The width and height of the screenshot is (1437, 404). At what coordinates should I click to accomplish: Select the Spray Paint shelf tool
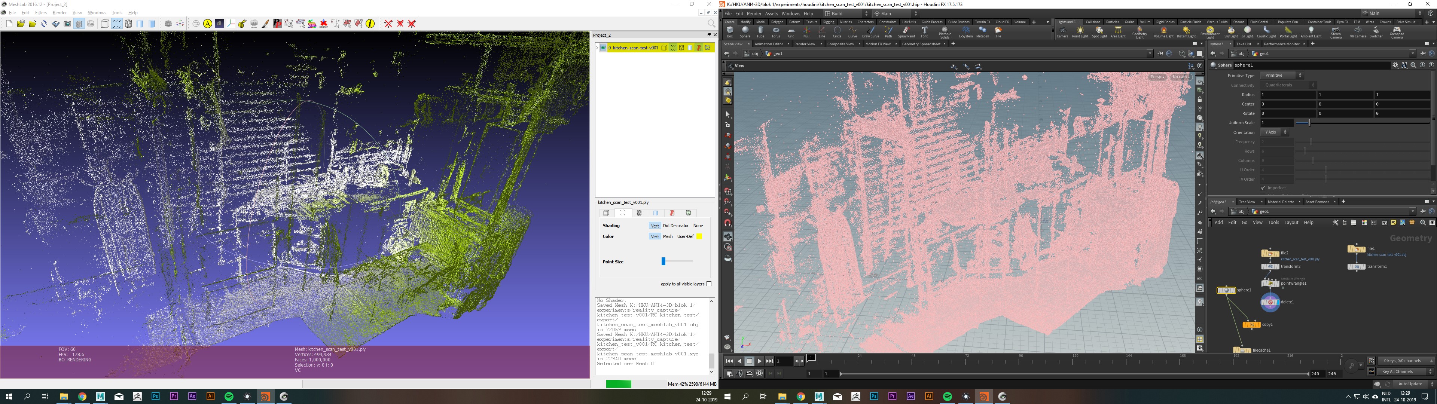click(906, 33)
